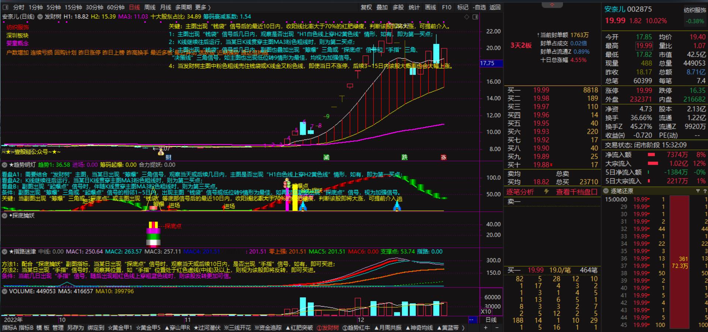This screenshot has width=708, height=332.
Task: Select the ▲红肥突破 indicator tab
Action: pos(299,328)
